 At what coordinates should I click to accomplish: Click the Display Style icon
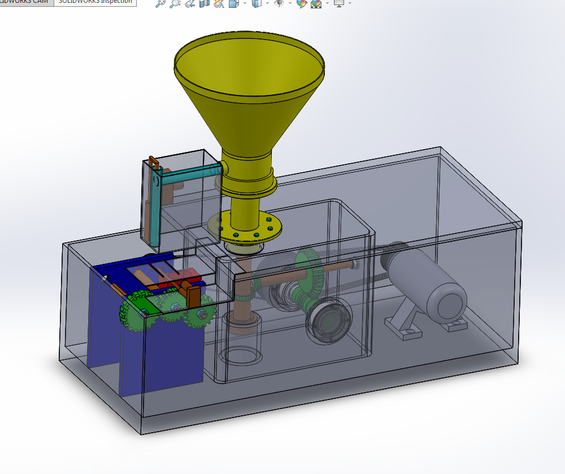coord(257,3)
